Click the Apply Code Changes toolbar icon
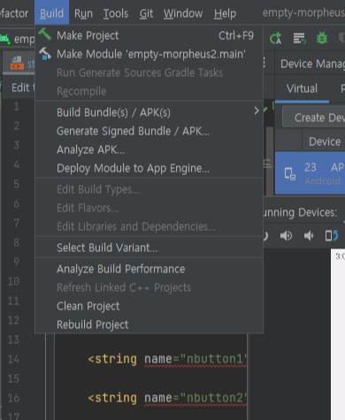 [x=299, y=38]
